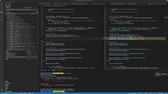Click UTF-8 encoding status item
Viewport: 168px width, 94px height.
point(151,93)
